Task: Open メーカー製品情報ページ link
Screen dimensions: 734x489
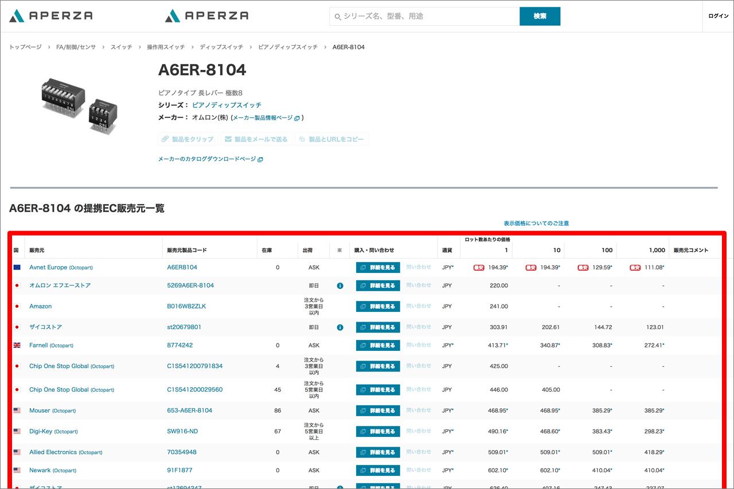Action: point(266,118)
